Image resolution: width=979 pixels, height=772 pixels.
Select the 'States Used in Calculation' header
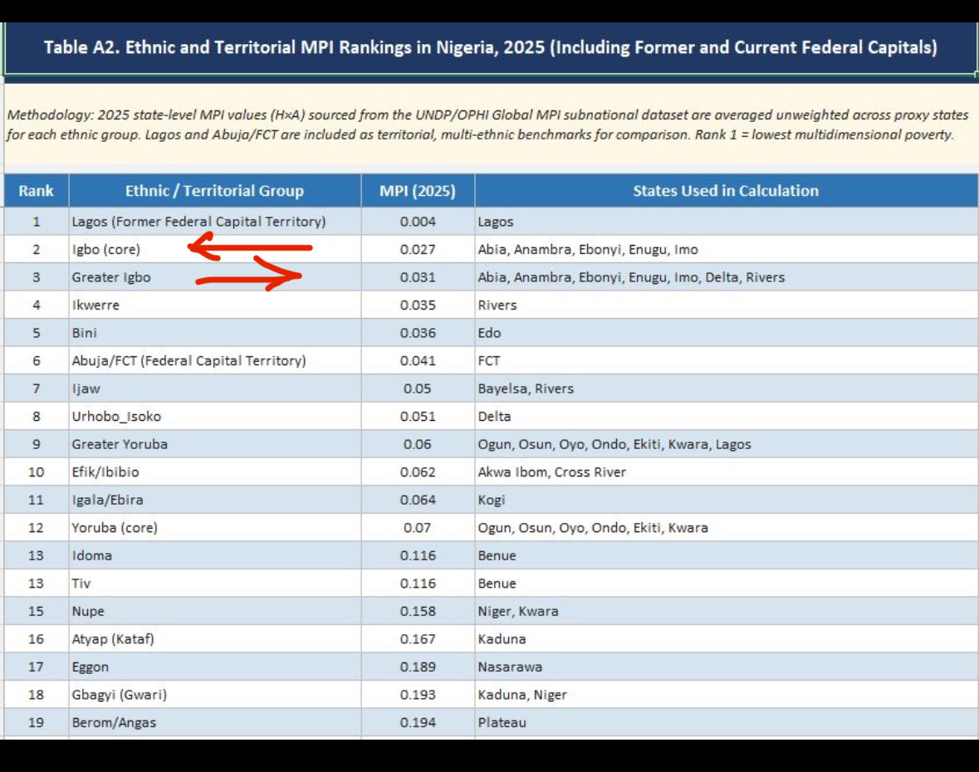tap(726, 191)
